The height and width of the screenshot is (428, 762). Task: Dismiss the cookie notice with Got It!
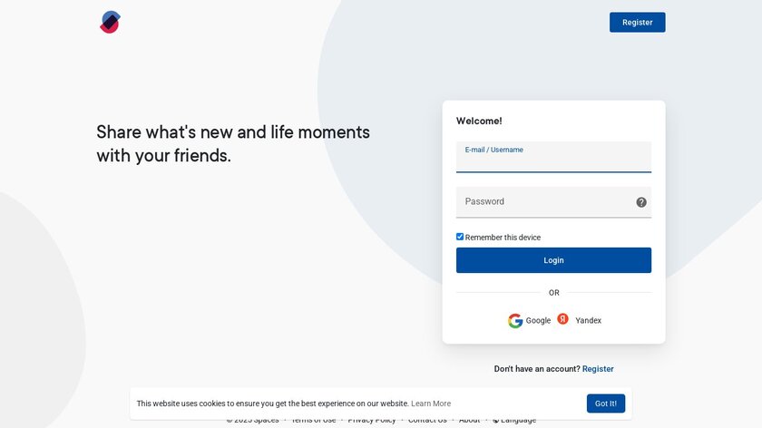point(605,404)
